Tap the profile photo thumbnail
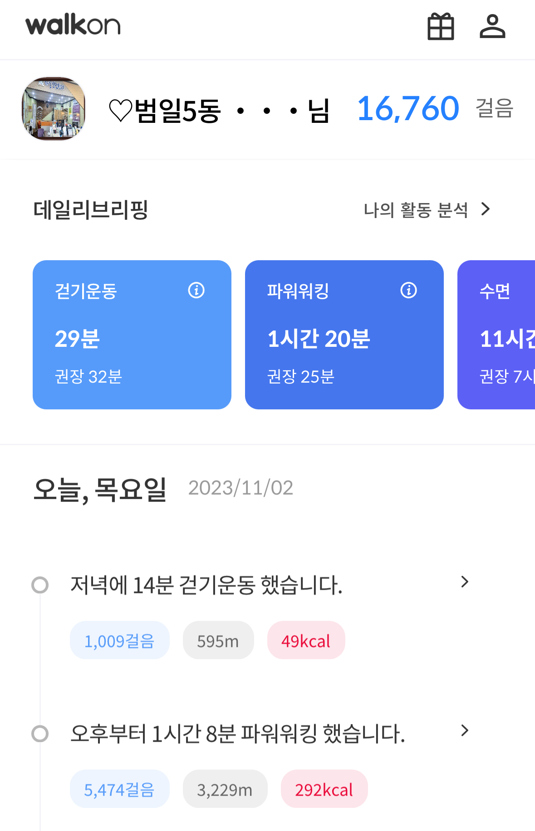 click(x=54, y=109)
